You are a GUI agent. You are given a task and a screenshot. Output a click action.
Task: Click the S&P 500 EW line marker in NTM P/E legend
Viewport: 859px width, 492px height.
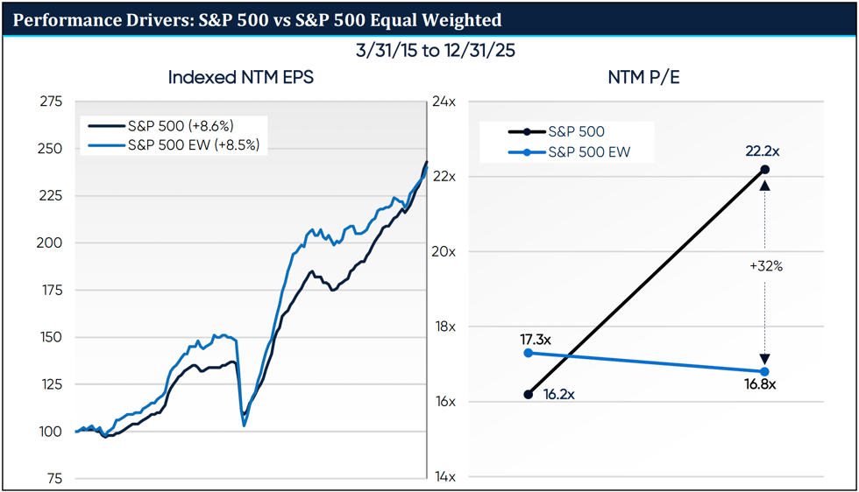(x=525, y=151)
